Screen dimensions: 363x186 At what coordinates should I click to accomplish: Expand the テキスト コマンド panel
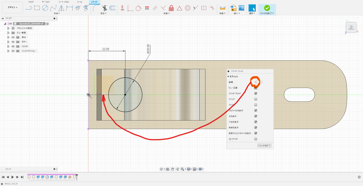pos(2,184)
